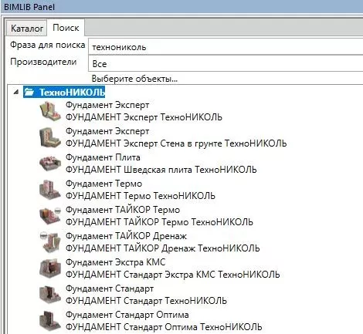Click thumbnail of Эксперт Стена в грунте

click(x=50, y=137)
